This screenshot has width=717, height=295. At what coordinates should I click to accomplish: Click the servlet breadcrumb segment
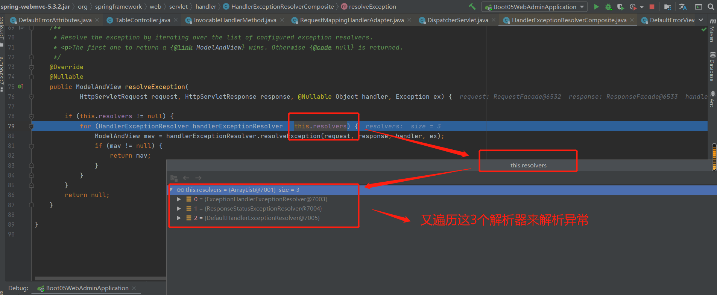click(x=178, y=6)
